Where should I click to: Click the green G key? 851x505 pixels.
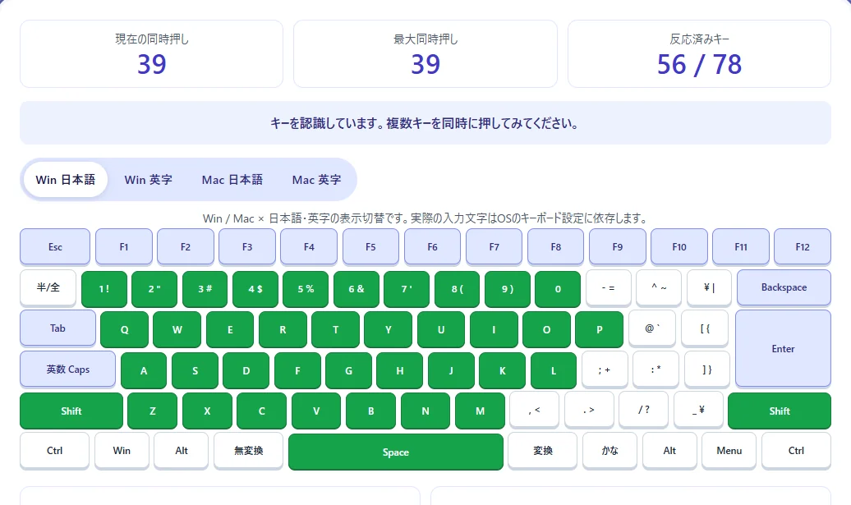348,370
